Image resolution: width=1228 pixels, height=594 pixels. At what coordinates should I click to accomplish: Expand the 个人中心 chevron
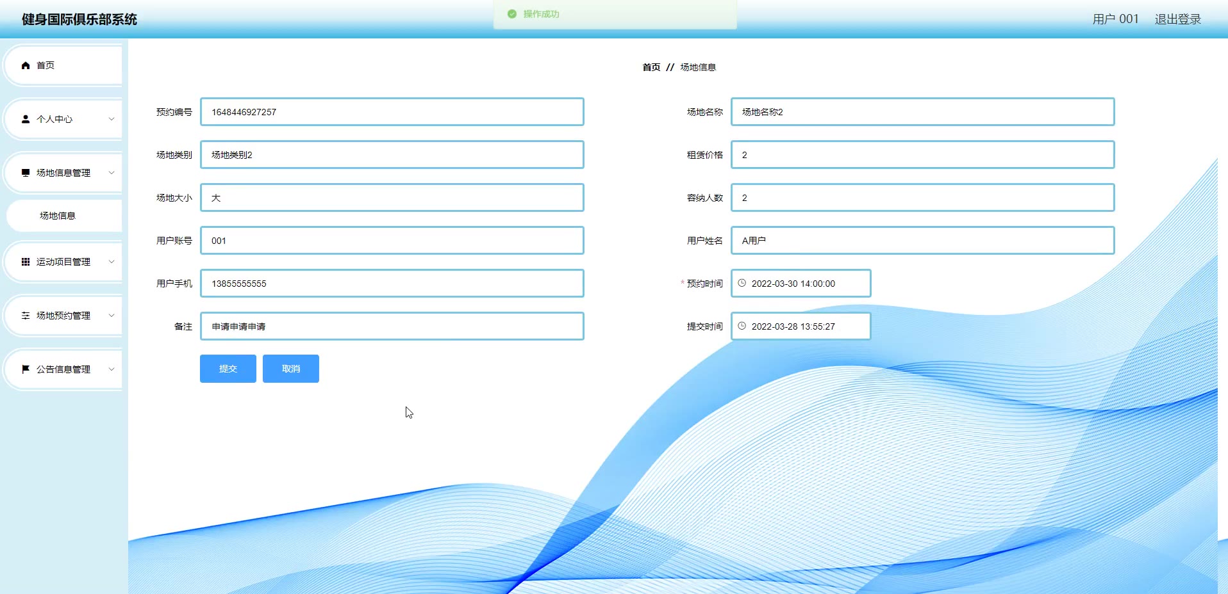(x=112, y=119)
